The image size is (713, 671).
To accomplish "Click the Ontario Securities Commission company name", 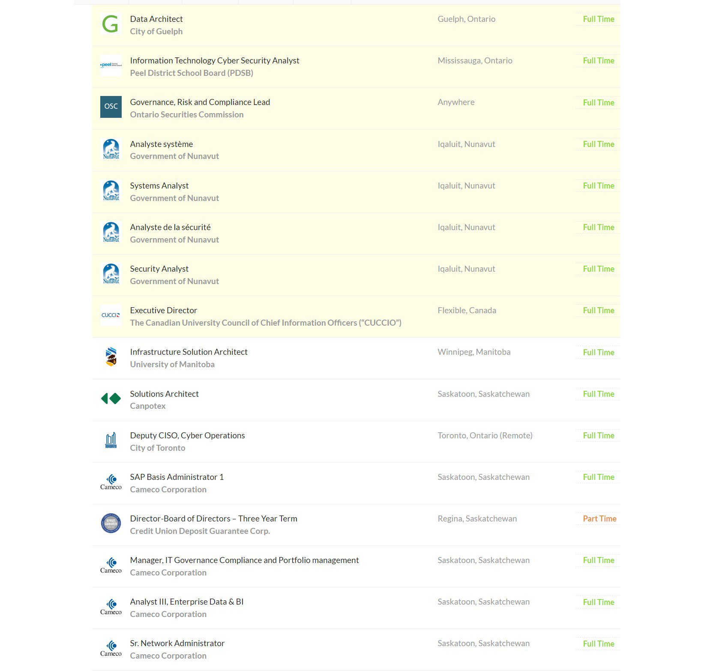I will 187,114.
